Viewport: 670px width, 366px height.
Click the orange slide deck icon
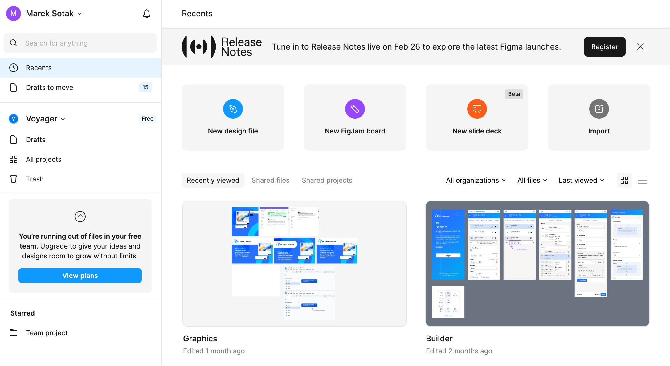tap(477, 109)
